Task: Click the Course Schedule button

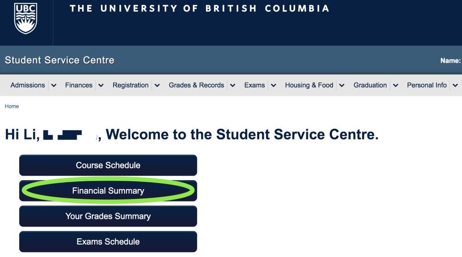Action: coord(108,165)
